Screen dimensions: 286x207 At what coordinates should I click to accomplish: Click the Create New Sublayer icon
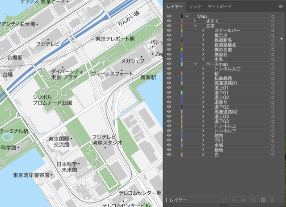[253, 199]
